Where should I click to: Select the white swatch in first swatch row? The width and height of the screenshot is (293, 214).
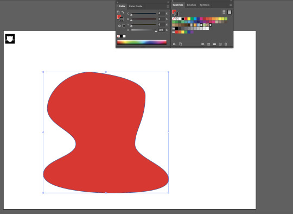pos(180,18)
